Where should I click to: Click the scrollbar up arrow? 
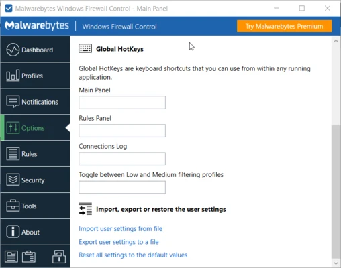pyautogui.click(x=336, y=41)
